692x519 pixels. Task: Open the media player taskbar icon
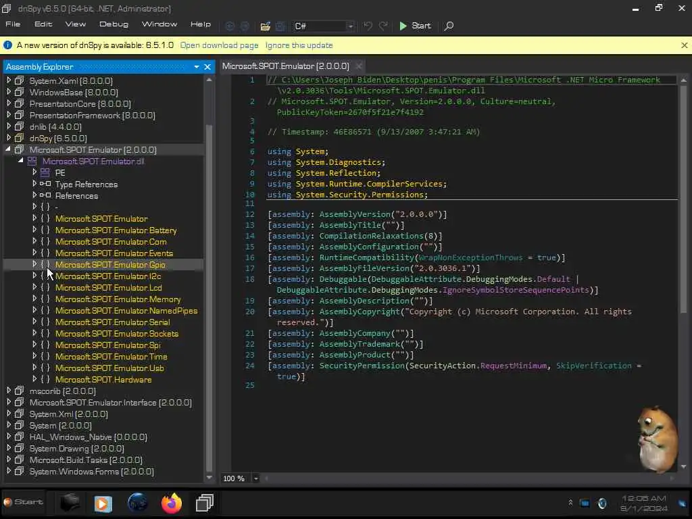(103, 503)
